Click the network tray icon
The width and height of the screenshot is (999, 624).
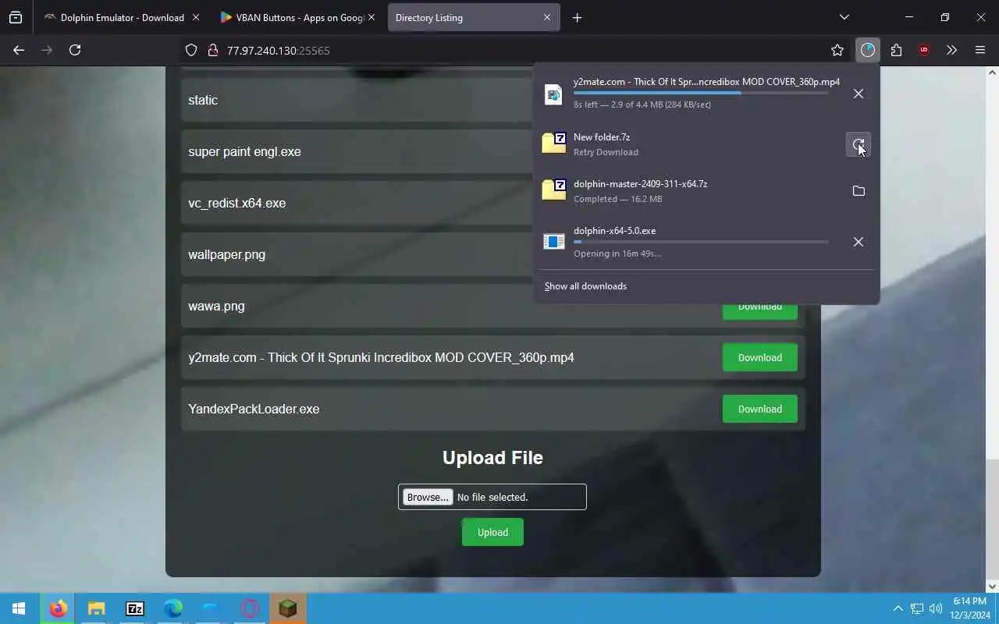coord(917,608)
